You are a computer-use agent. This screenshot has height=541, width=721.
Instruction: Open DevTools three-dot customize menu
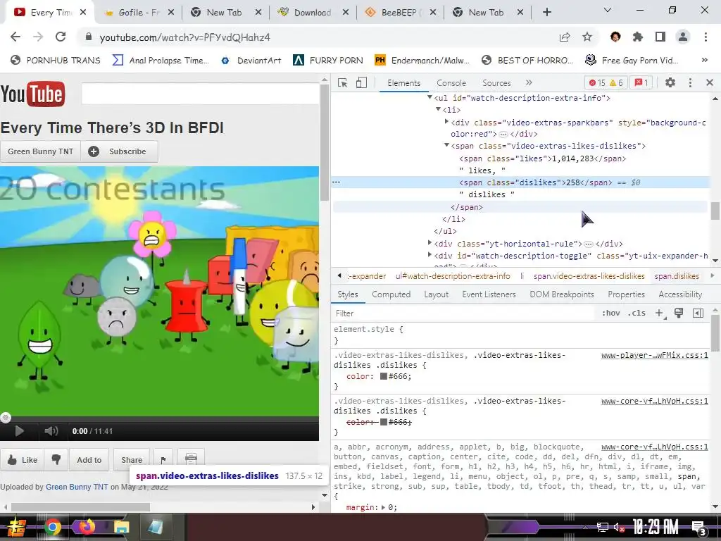690,83
